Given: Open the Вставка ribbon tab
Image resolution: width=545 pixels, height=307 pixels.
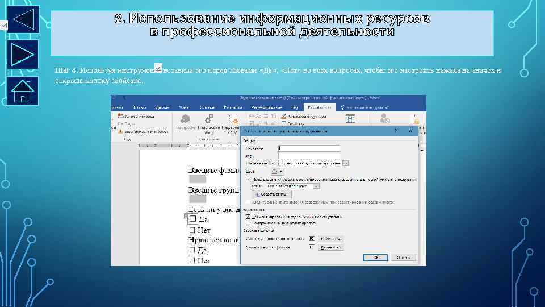Looking at the screenshot, I should pyautogui.click(x=140, y=107).
